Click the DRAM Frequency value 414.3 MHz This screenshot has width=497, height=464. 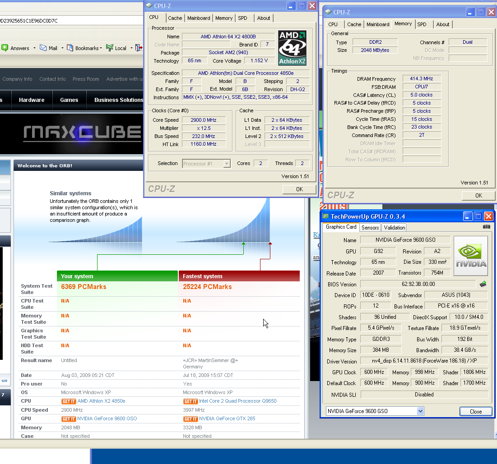[x=421, y=78]
